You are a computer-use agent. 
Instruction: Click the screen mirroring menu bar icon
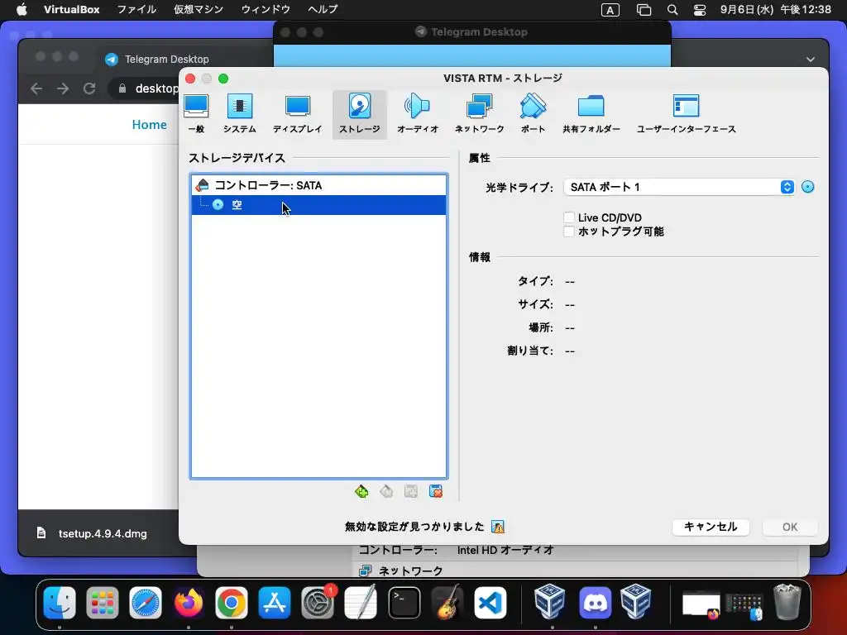644,10
